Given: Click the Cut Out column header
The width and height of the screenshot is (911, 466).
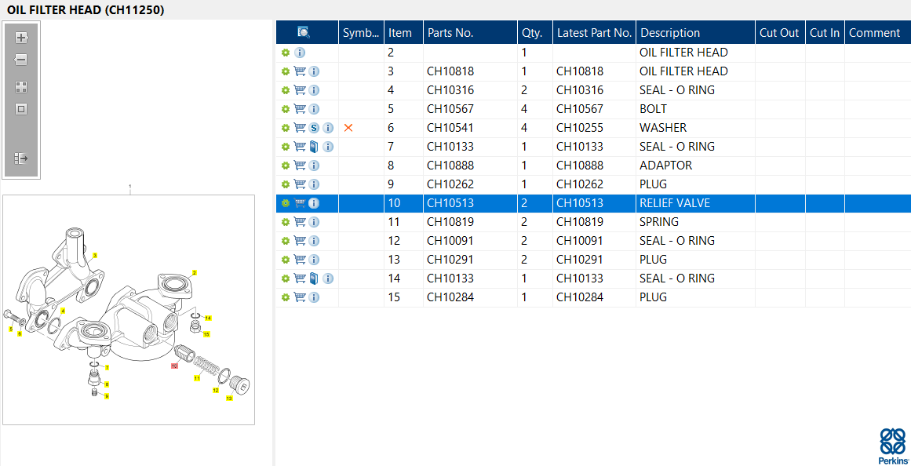Looking at the screenshot, I should pyautogui.click(x=780, y=32).
